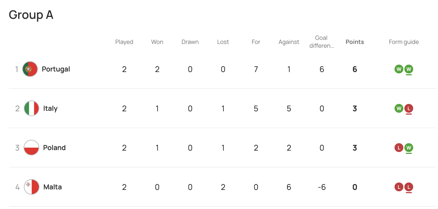Screen dimensions: 438x209
Task: Open Italy's latest loss form badge
Action: (x=409, y=108)
